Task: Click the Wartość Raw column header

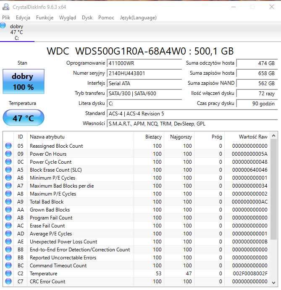Action: 247,137
